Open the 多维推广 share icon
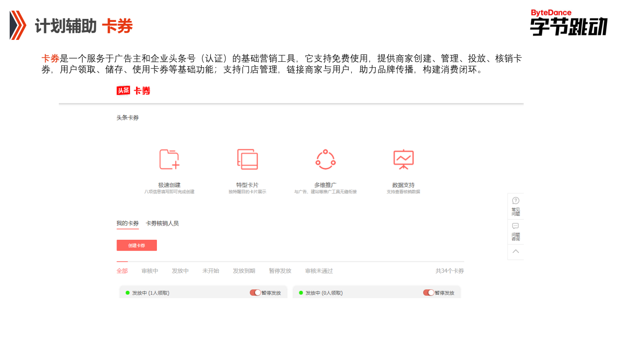Image resolution: width=619 pixels, height=337 pixels. (x=325, y=159)
